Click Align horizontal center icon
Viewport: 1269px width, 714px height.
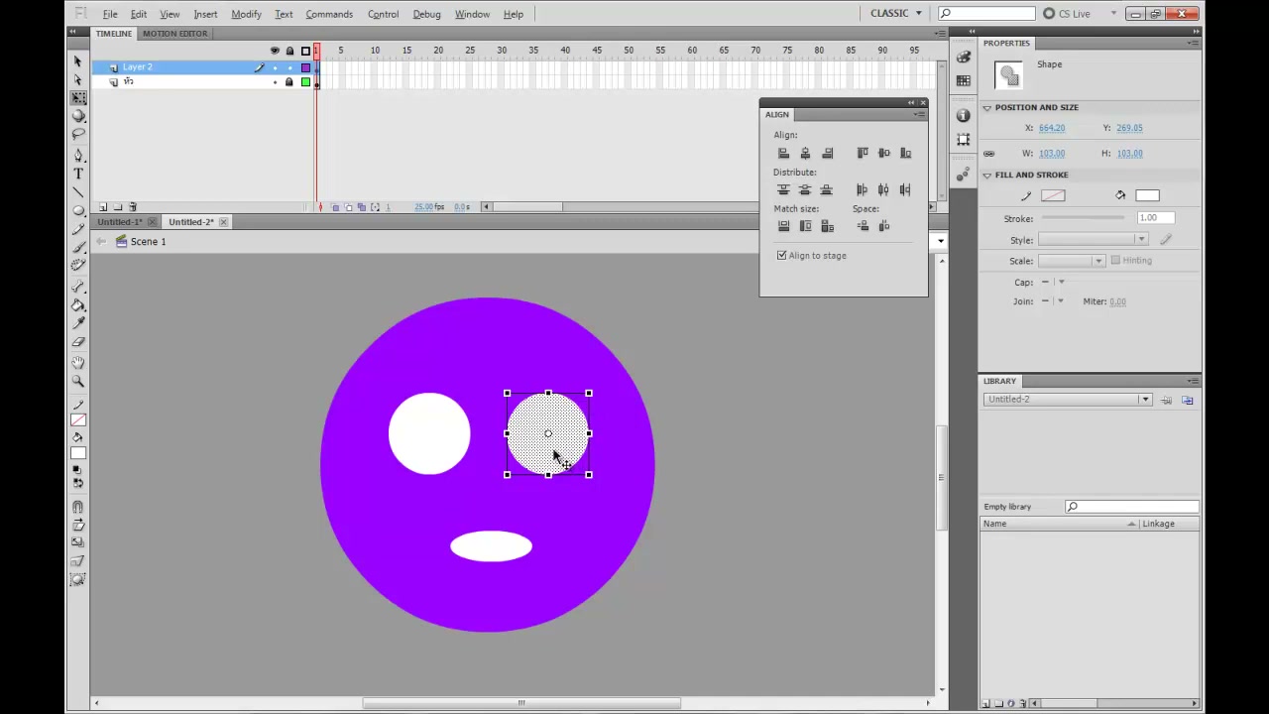pyautogui.click(x=805, y=153)
